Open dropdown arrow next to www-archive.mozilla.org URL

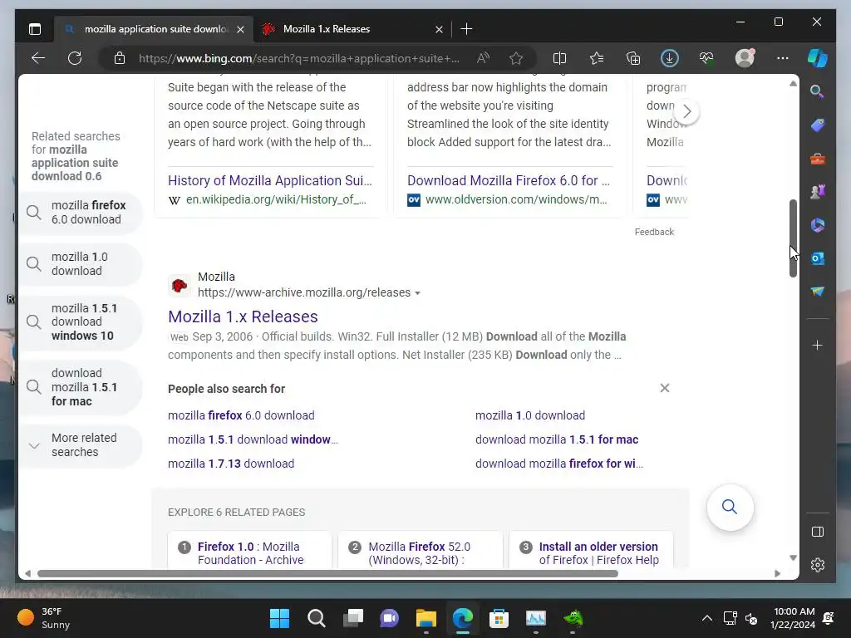coord(417,293)
